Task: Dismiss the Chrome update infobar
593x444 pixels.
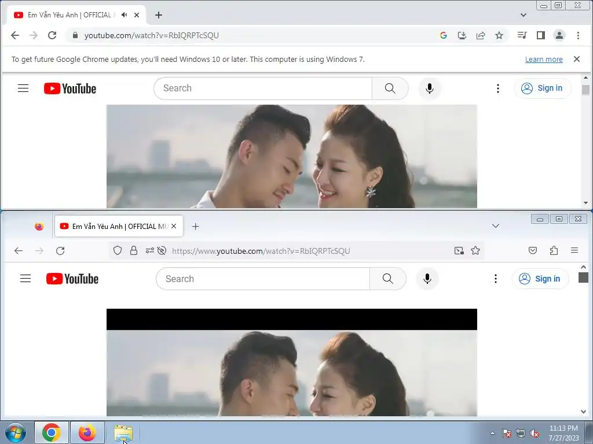Action: (x=577, y=59)
